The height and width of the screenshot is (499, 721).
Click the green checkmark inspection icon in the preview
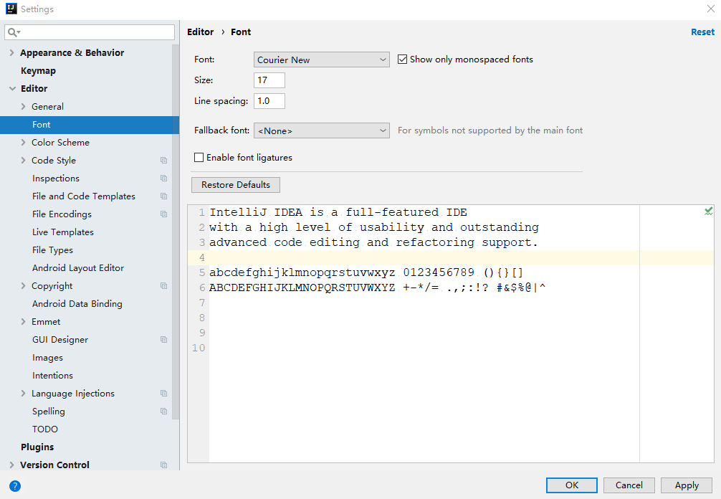708,211
